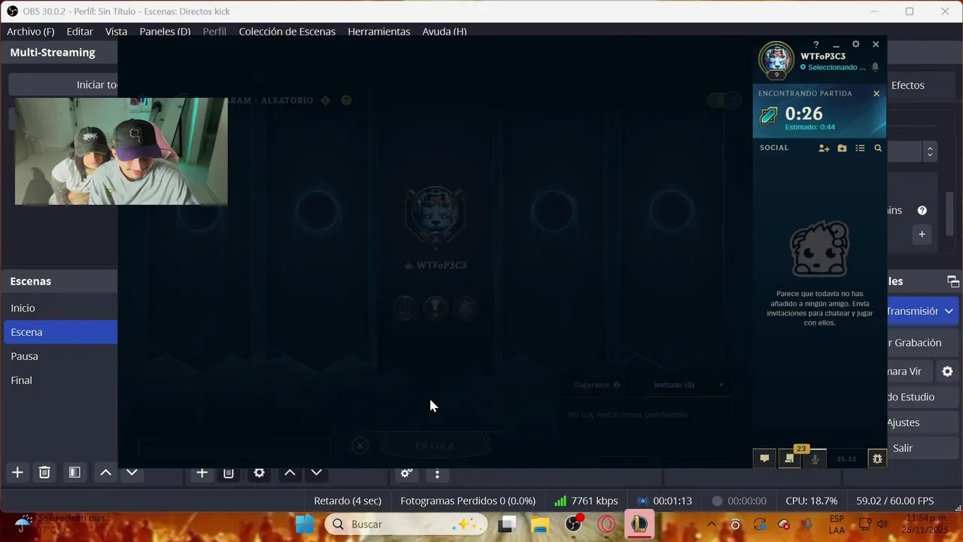
Task: Add transition with plus button
Action: tap(922, 234)
